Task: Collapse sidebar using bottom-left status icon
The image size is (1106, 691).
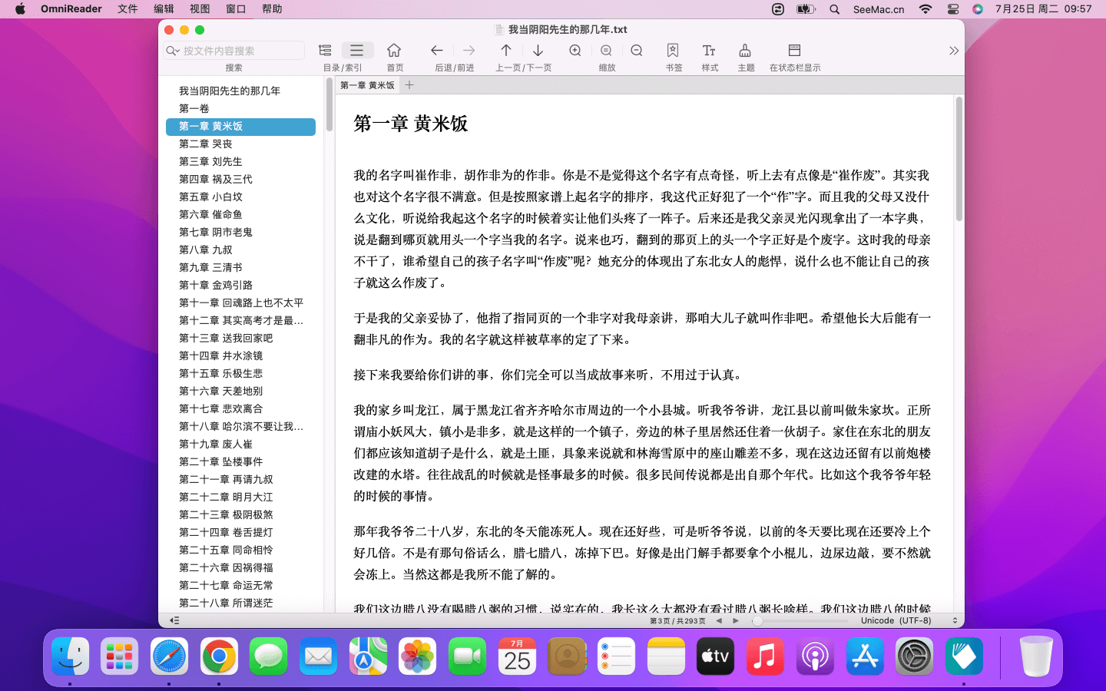Action: tap(174, 620)
